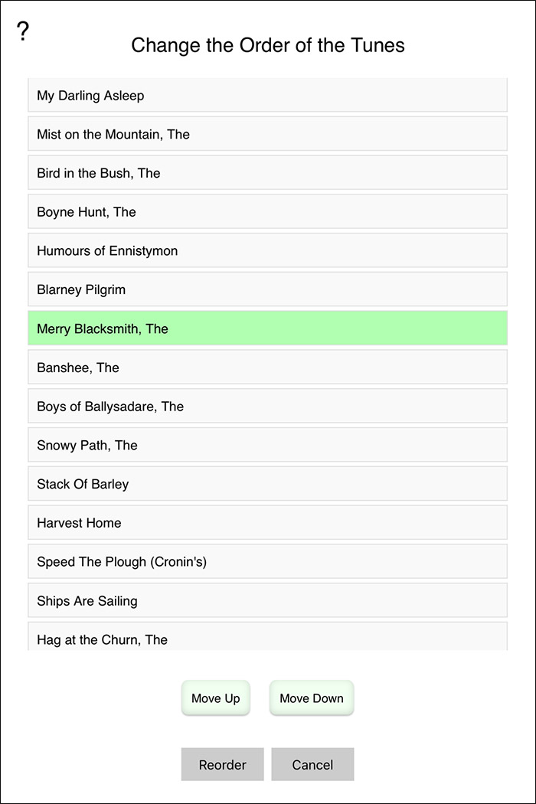Pick Humours of Ennistymon in the list
Screen dimensions: 536x804
tap(267, 251)
